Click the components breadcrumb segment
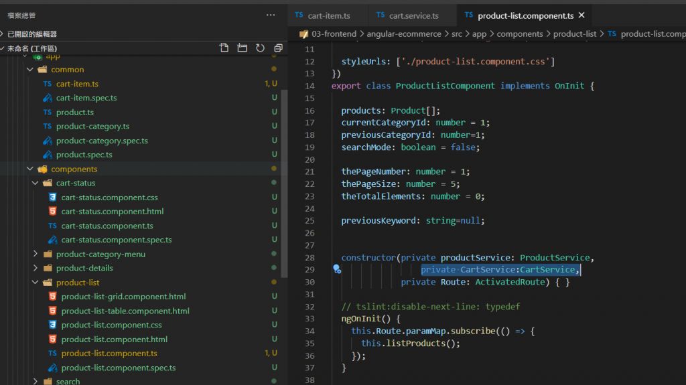686x385 pixels. (x=520, y=34)
